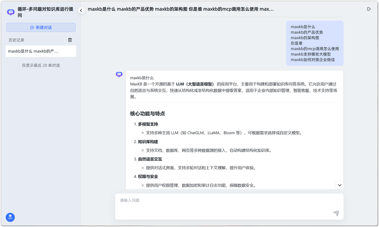Click the conversation title in the header
This screenshot has width=379, height=227.
coord(181,9)
